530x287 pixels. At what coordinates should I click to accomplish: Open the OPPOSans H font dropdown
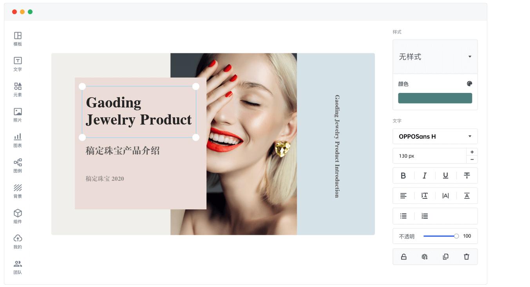click(x=435, y=136)
